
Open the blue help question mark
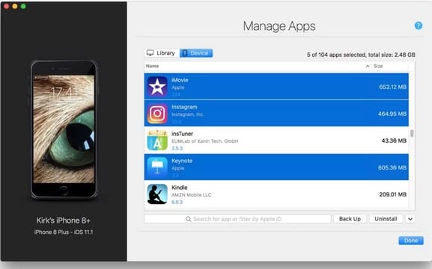[x=419, y=25]
